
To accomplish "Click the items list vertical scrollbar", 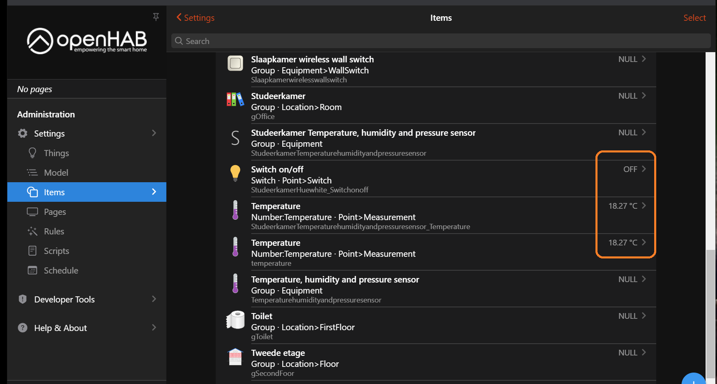I will coord(710,204).
